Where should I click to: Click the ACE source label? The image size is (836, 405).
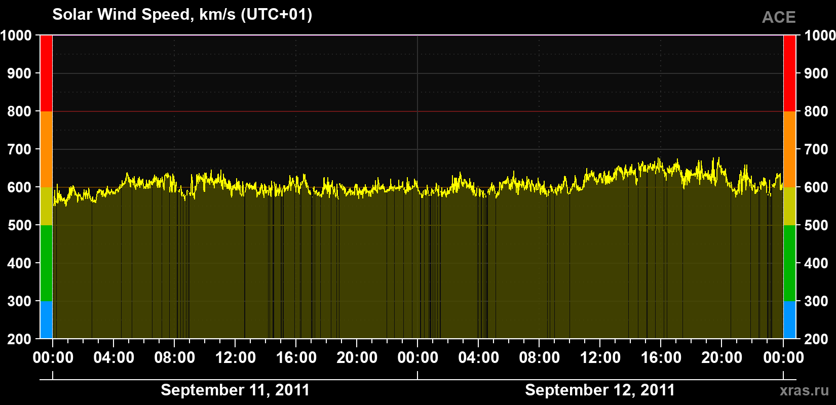(x=779, y=17)
